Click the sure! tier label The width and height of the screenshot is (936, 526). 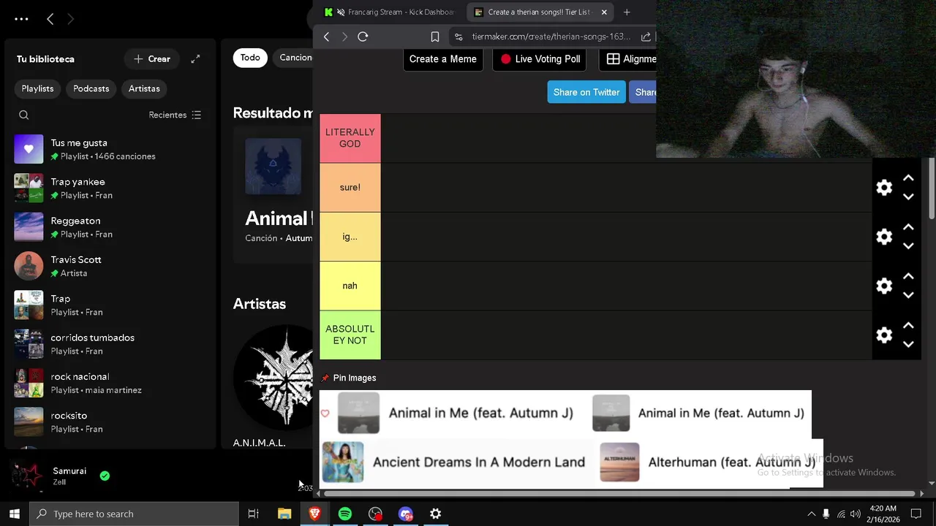(350, 188)
